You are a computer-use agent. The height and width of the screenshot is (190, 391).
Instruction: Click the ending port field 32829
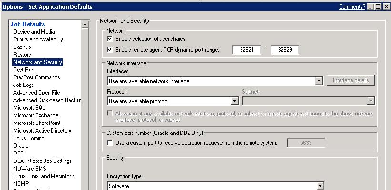click(x=285, y=49)
